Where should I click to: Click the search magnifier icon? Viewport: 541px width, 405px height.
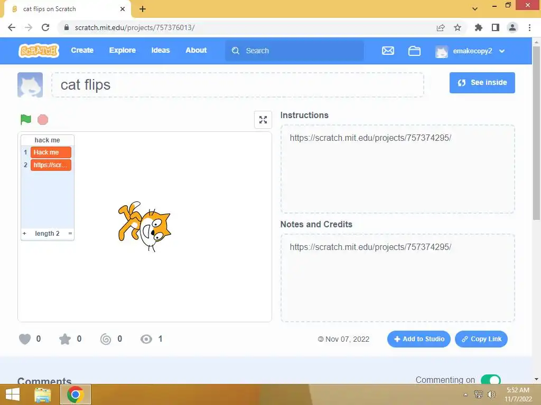tap(236, 51)
